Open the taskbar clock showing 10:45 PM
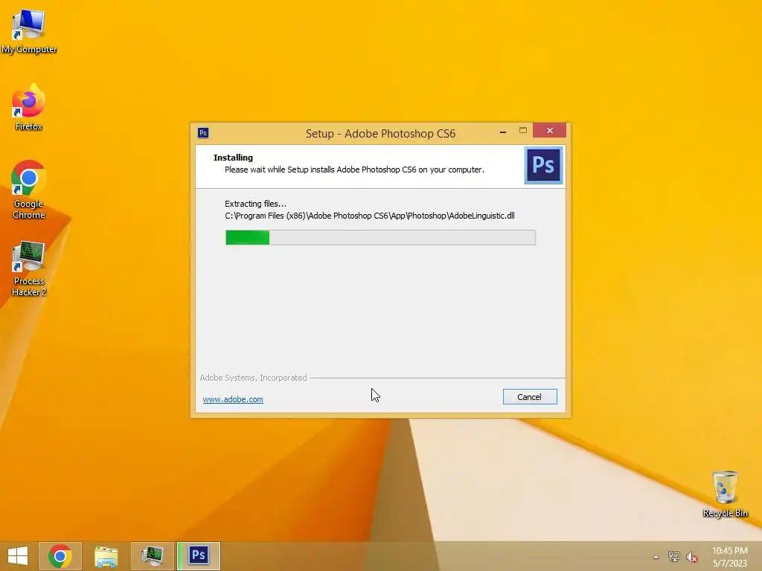 (x=729, y=557)
